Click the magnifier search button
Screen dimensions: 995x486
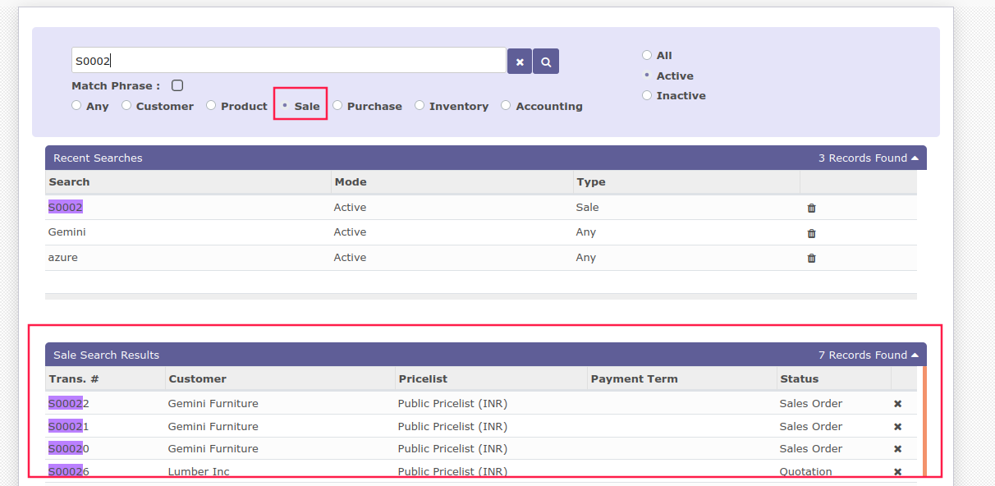pyautogui.click(x=546, y=62)
